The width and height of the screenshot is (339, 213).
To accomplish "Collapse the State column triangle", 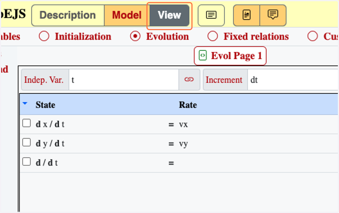I will (25, 104).
